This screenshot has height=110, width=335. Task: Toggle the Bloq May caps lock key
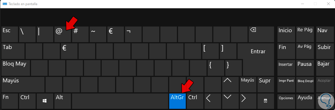(15, 68)
